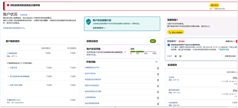The width and height of the screenshot is (238, 108).
Task: Click the 这里 link for emergency contact
Action: coord(8,20)
